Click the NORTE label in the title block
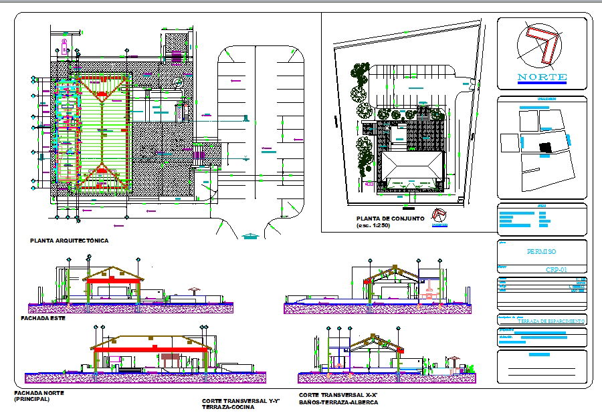This screenshot has height=419, width=602. (542, 78)
